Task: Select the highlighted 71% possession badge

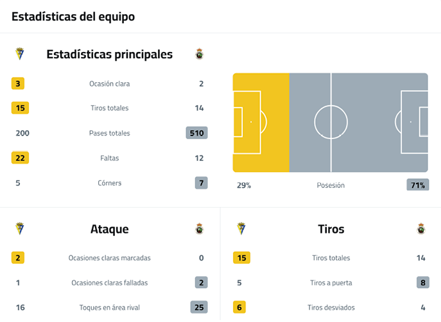Action: click(417, 185)
